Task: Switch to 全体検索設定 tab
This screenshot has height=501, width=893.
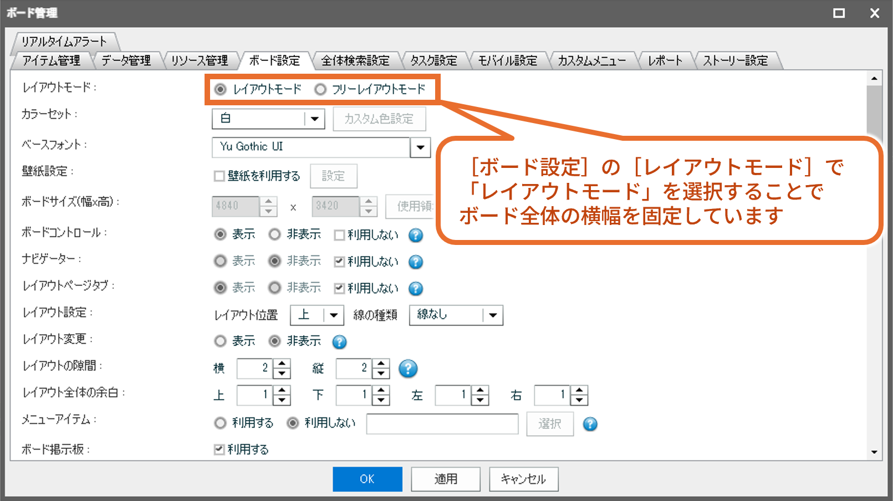Action: (355, 60)
